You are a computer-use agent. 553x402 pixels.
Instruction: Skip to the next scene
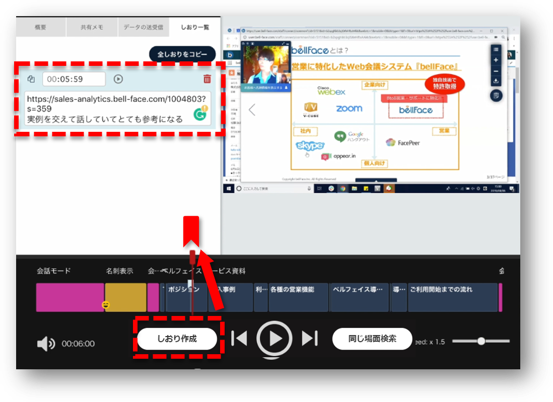(x=310, y=338)
